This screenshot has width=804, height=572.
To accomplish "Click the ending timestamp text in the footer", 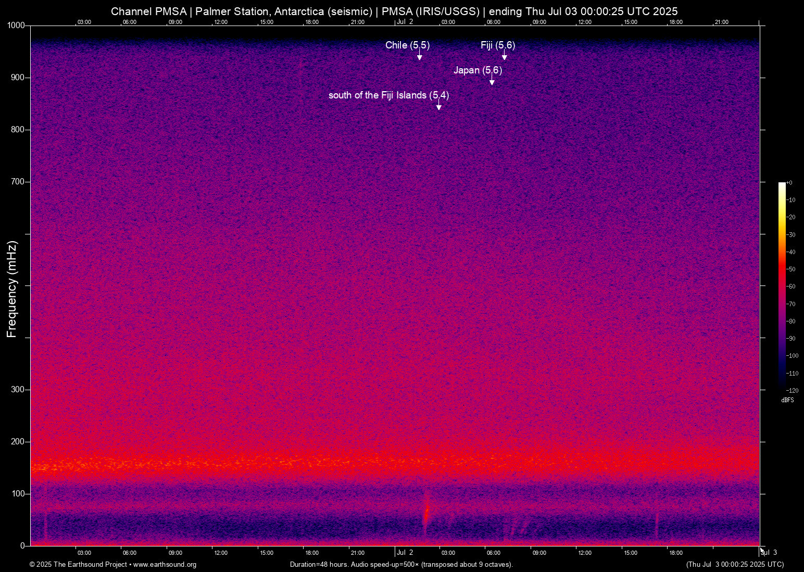I will (x=734, y=565).
